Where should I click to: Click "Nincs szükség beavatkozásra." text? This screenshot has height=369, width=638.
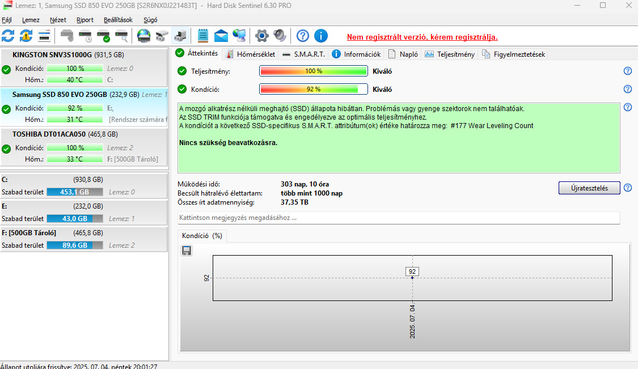click(x=229, y=143)
